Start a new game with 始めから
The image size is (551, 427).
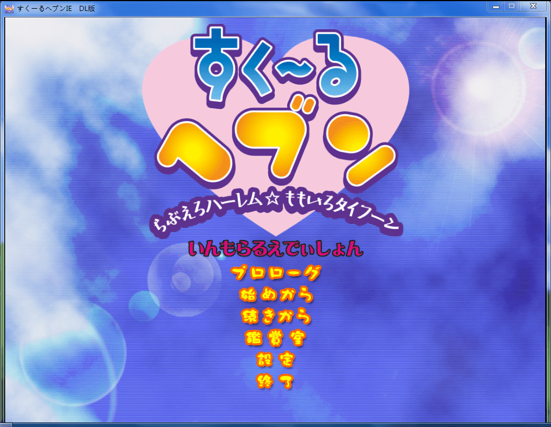(275, 295)
